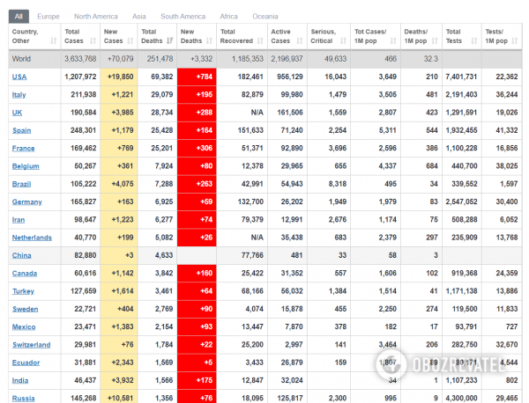Sort by Total Cases column arrows
Image resolution: width=529 pixels, height=403 pixels.
pos(93,41)
